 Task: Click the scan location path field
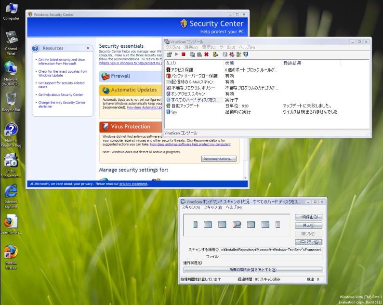271,250
